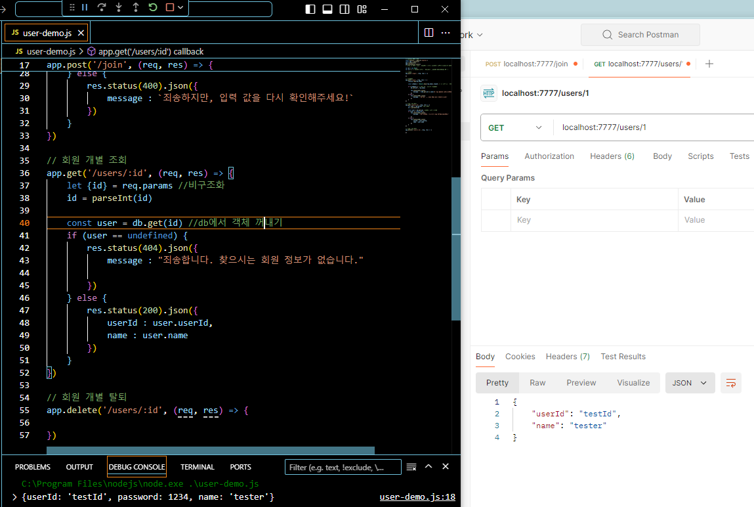Open the response Headers (7) tab
The width and height of the screenshot is (754, 507).
568,357
